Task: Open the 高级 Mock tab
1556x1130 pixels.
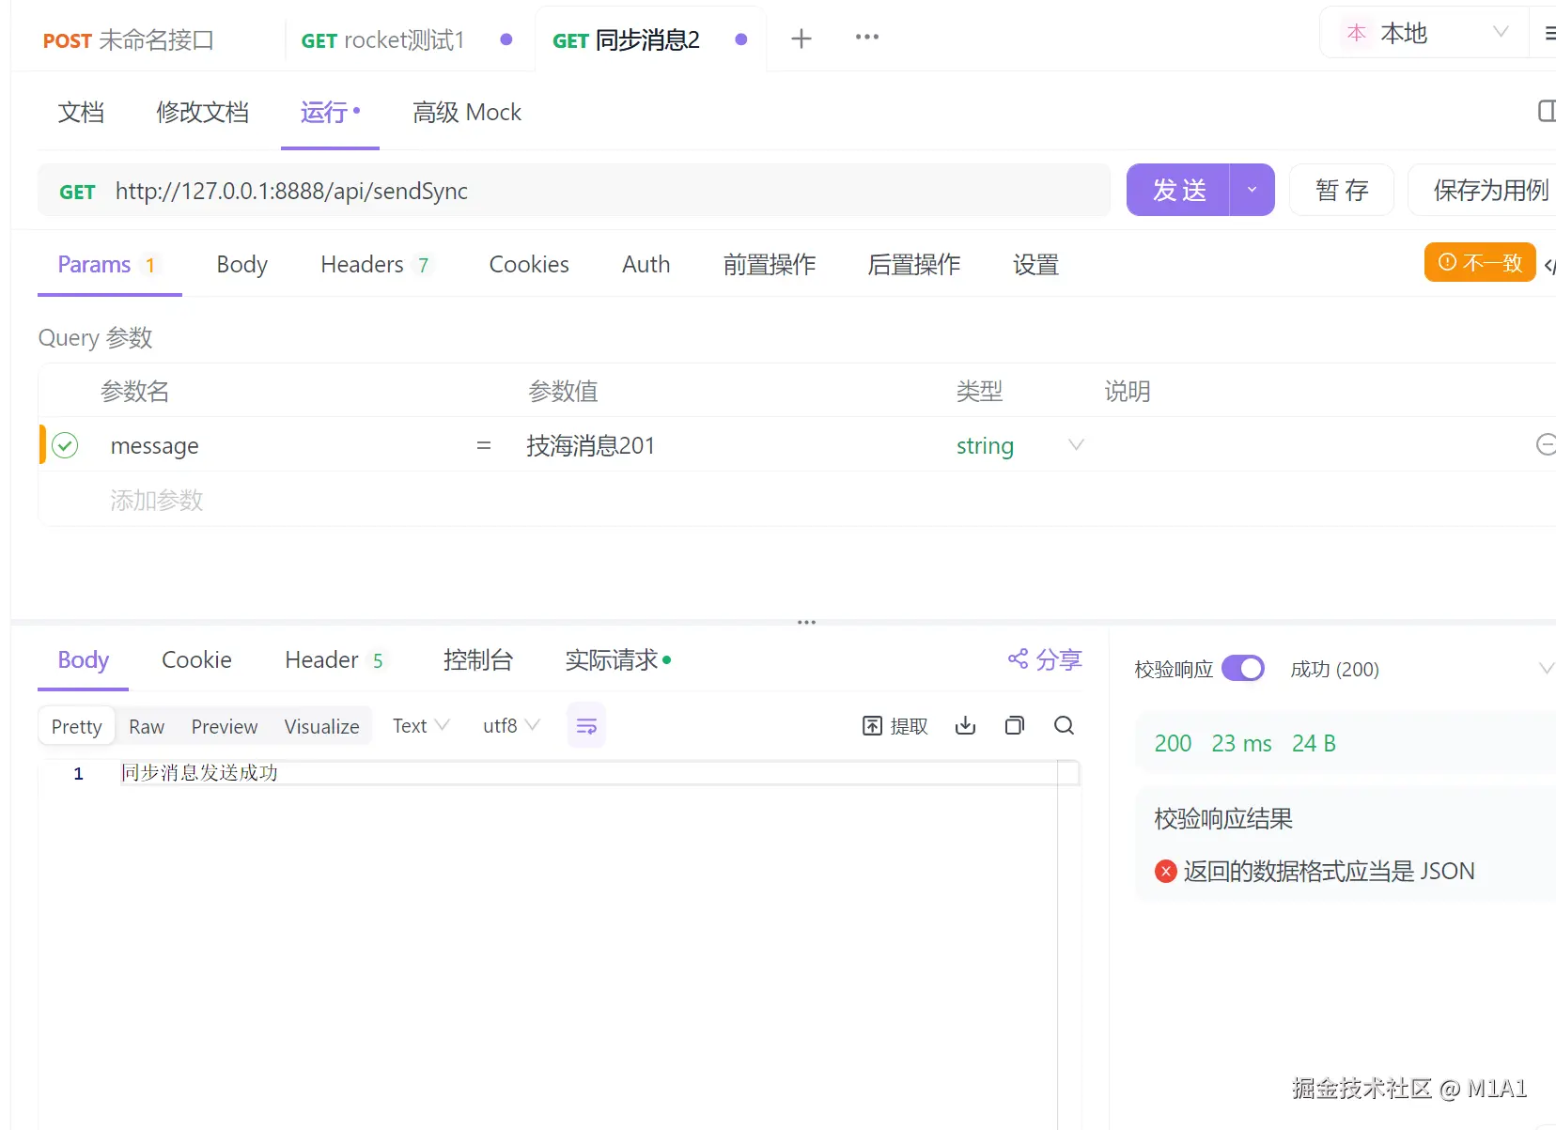Action: (467, 113)
